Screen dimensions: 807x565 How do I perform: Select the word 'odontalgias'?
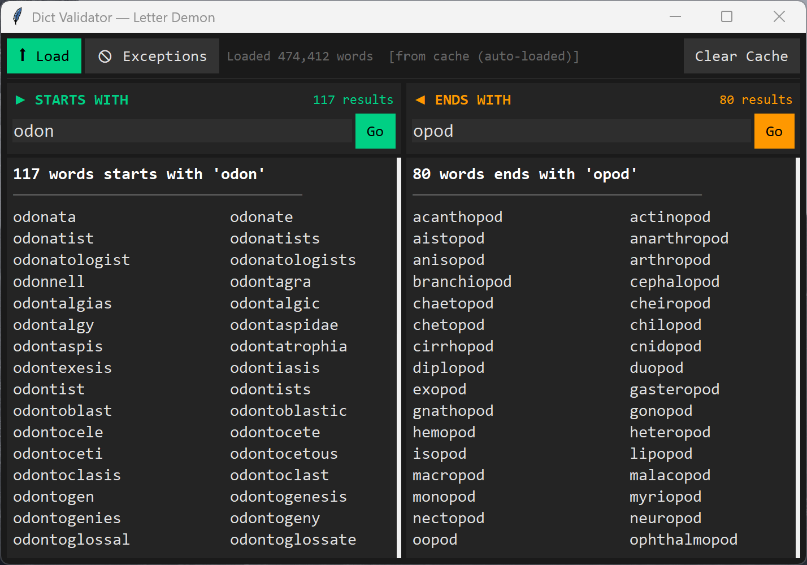(x=63, y=303)
